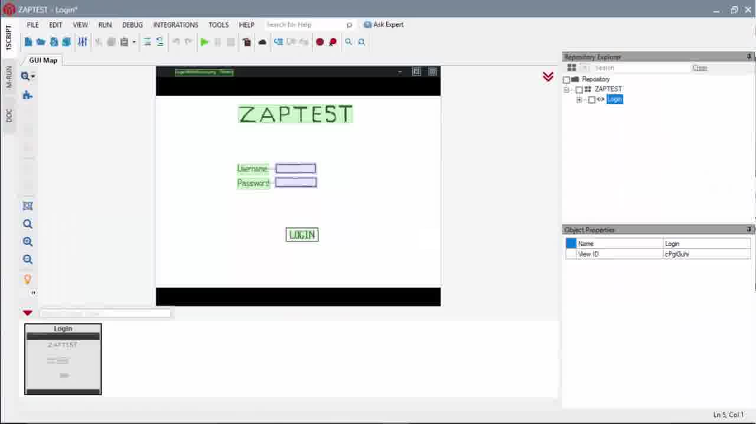The image size is (756, 424).
Task: Click the green Run play button
Action: [204, 42]
